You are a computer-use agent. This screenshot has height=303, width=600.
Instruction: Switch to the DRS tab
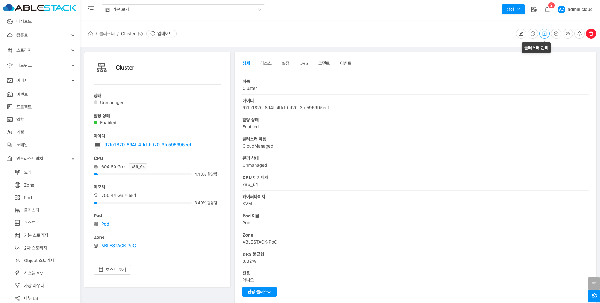click(x=303, y=63)
